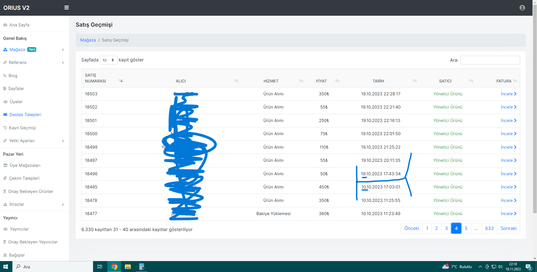Toggle the sidebar hamburger menu
The width and height of the screenshot is (537, 272).
click(x=66, y=8)
